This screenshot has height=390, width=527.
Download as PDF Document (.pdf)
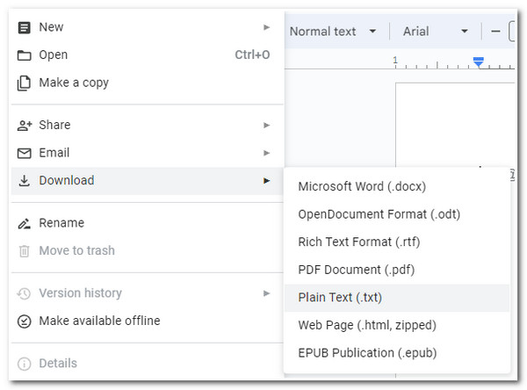point(397,270)
